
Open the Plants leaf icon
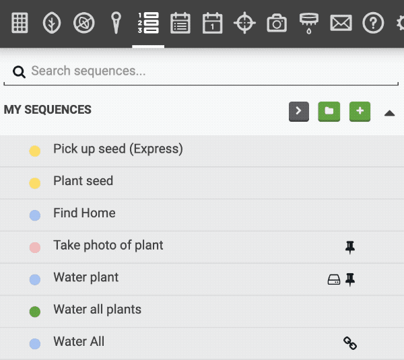click(52, 23)
